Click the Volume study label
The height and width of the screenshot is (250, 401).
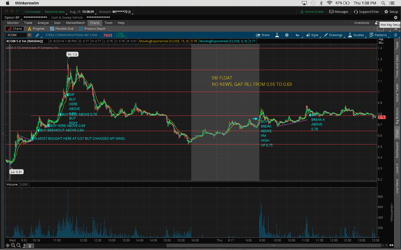12,184
